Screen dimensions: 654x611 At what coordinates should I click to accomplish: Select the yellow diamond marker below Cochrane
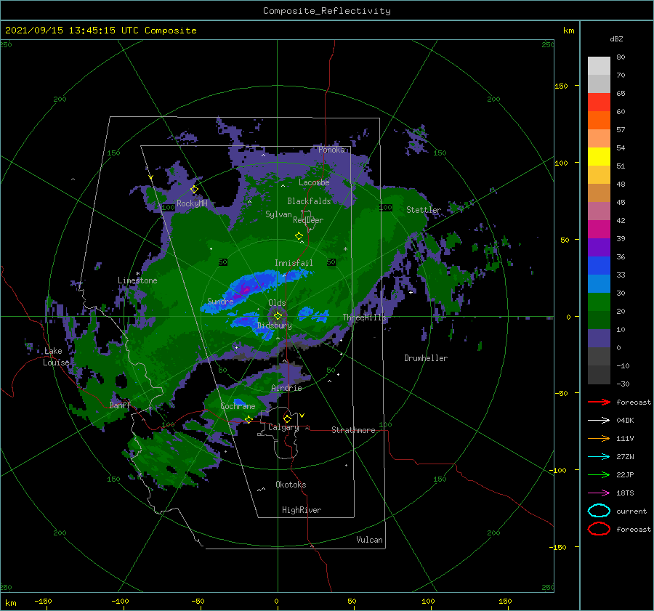(x=249, y=419)
